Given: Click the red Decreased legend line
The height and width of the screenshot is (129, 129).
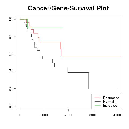Looking at the screenshot, I should point(98,98).
